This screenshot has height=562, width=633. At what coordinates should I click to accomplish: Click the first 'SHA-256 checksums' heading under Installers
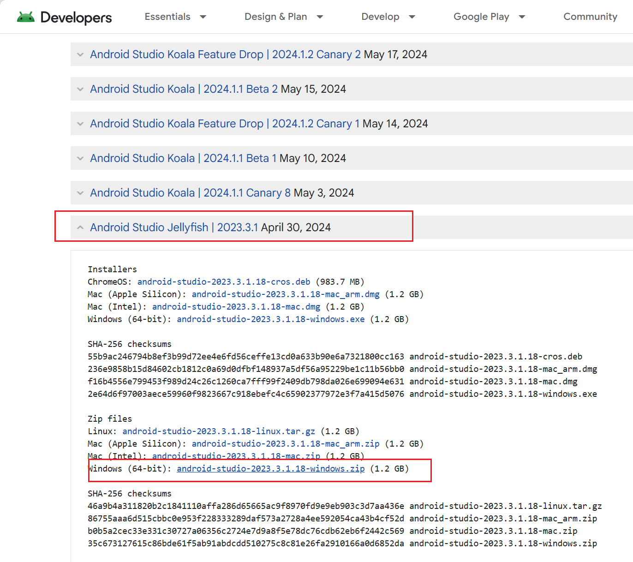[130, 344]
